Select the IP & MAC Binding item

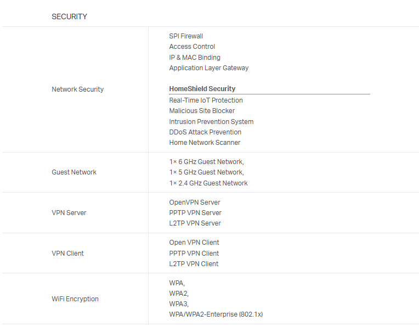(x=195, y=58)
